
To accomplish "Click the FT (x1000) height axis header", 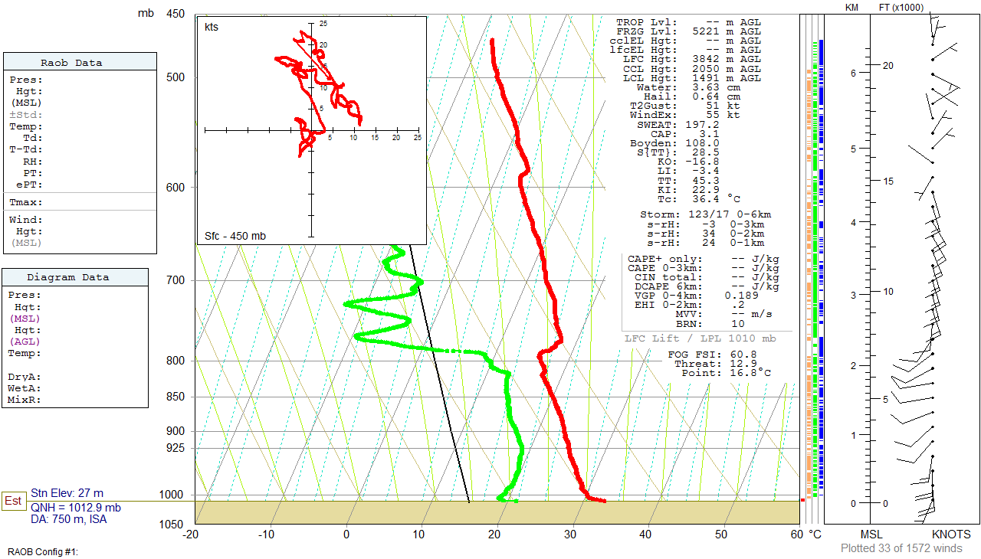I will pos(901,8).
